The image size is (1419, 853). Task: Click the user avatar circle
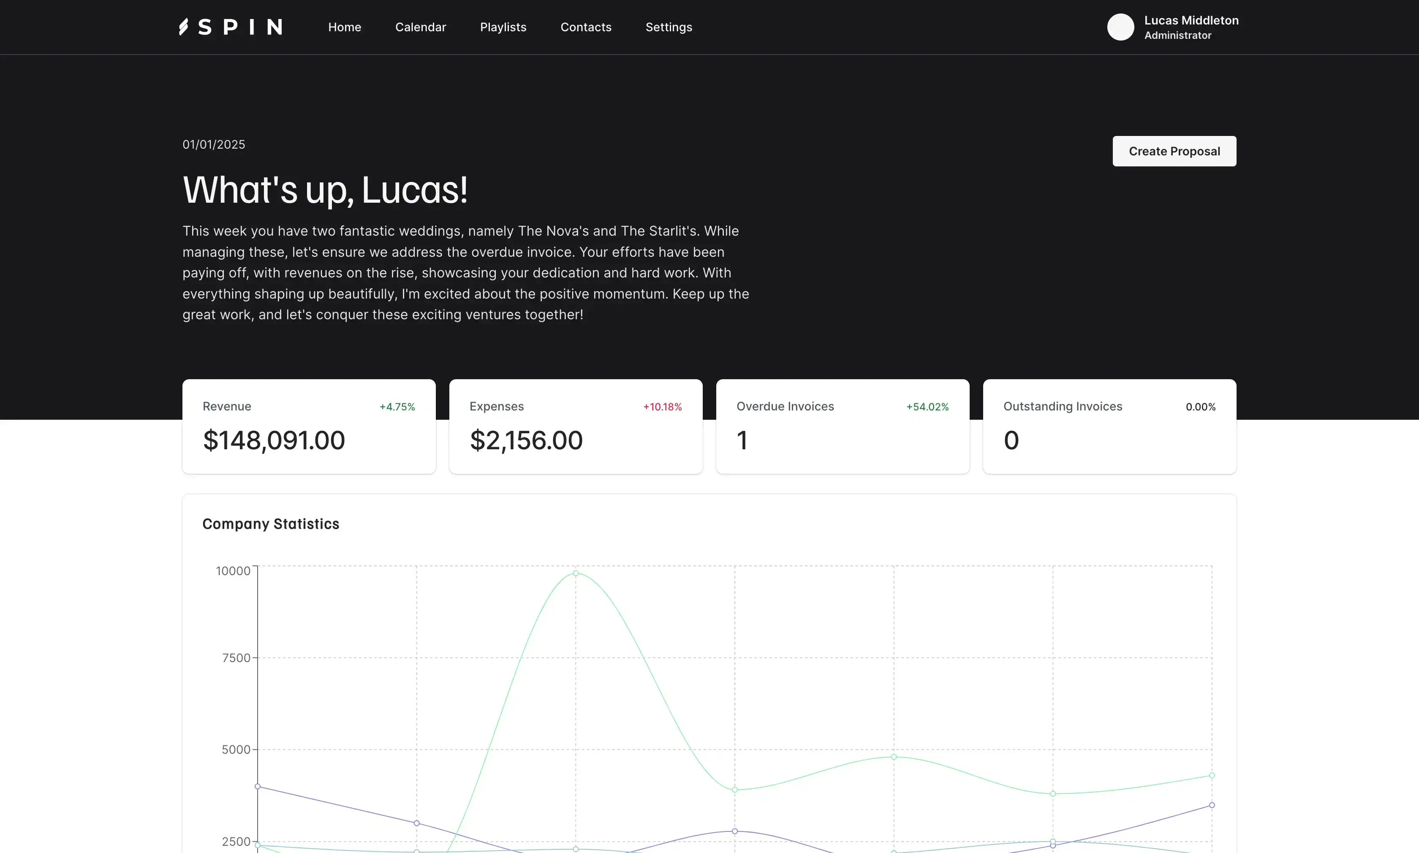1120,27
